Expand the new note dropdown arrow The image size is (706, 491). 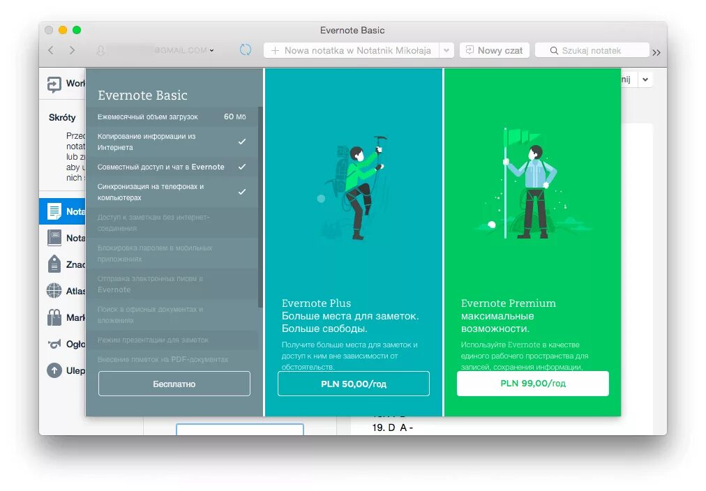(x=446, y=50)
